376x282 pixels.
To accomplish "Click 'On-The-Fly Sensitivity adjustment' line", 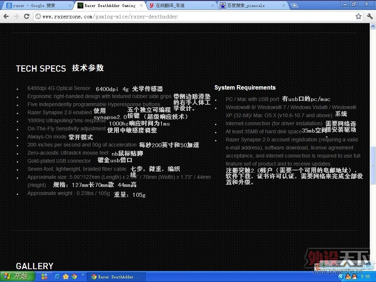I will (x=66, y=129).
